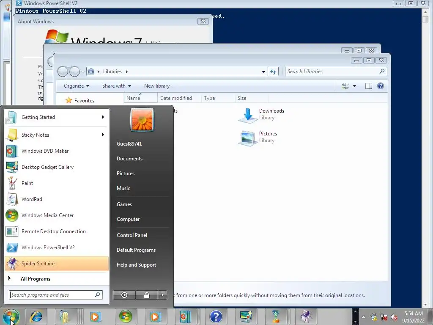Launch Paint from the Start menu
This screenshot has width=433, height=325.
[x=56, y=183]
